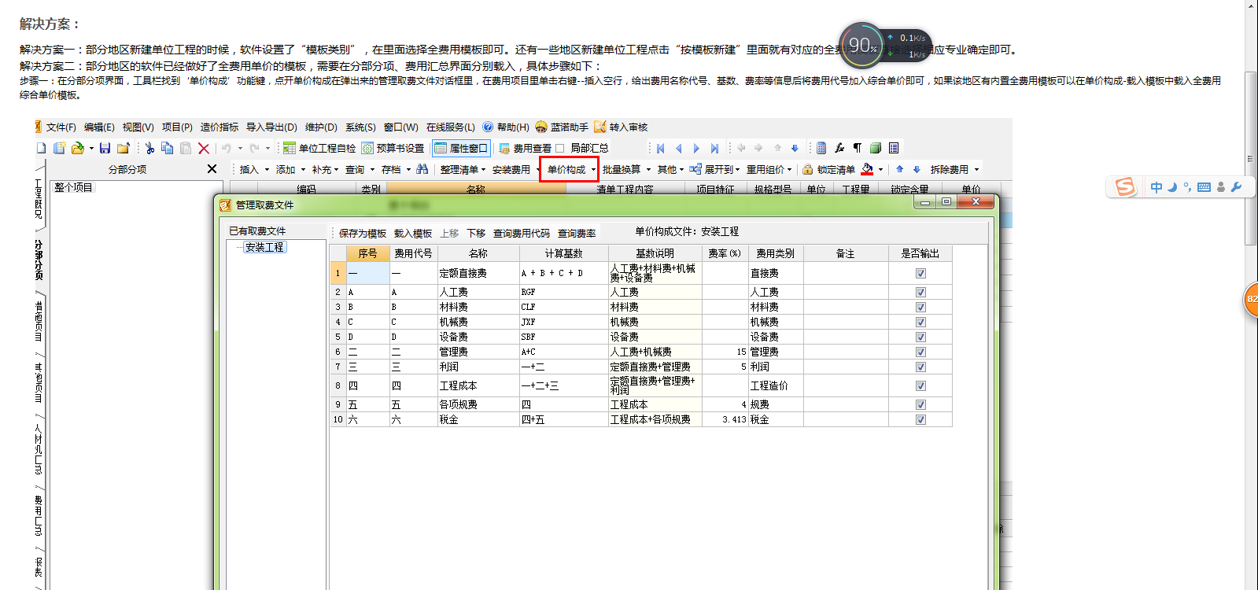Toggle output checkbox for 管理费 row

point(920,352)
